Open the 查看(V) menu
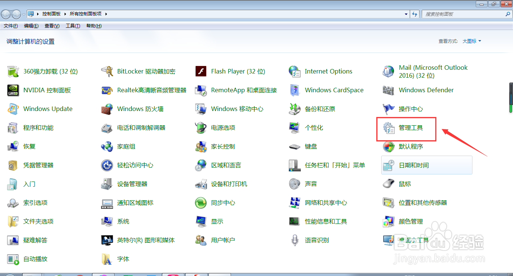Screen dimensions: 513x276 point(52,26)
